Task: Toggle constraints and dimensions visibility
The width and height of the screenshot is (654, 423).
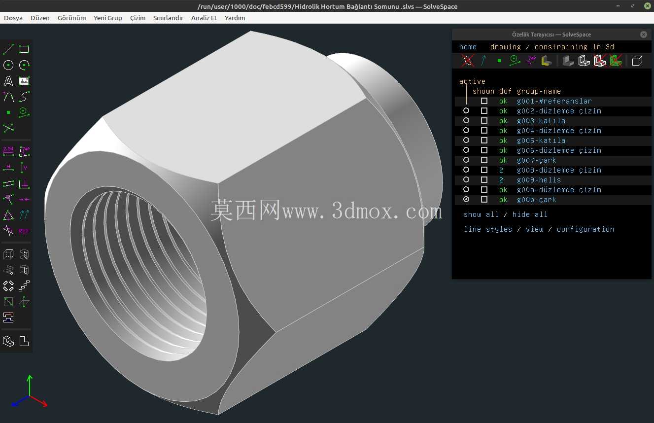Action: click(x=531, y=61)
